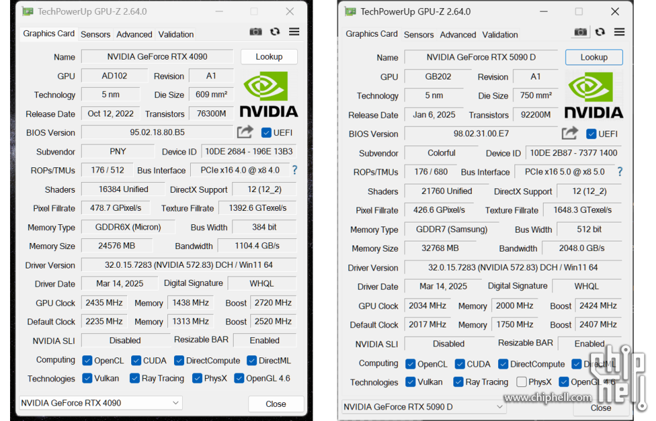This screenshot has width=656, height=421.
Task: Switch to Sensors tab in RTX 5090 D window
Action: (419, 35)
